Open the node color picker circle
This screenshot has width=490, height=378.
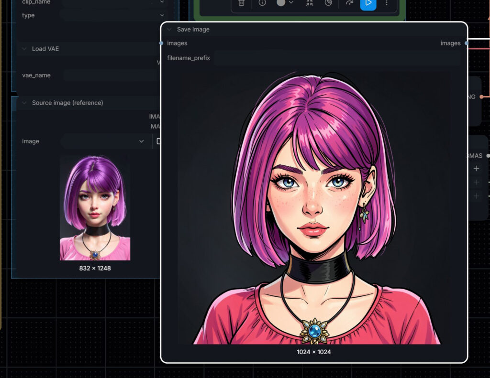coord(281,2)
